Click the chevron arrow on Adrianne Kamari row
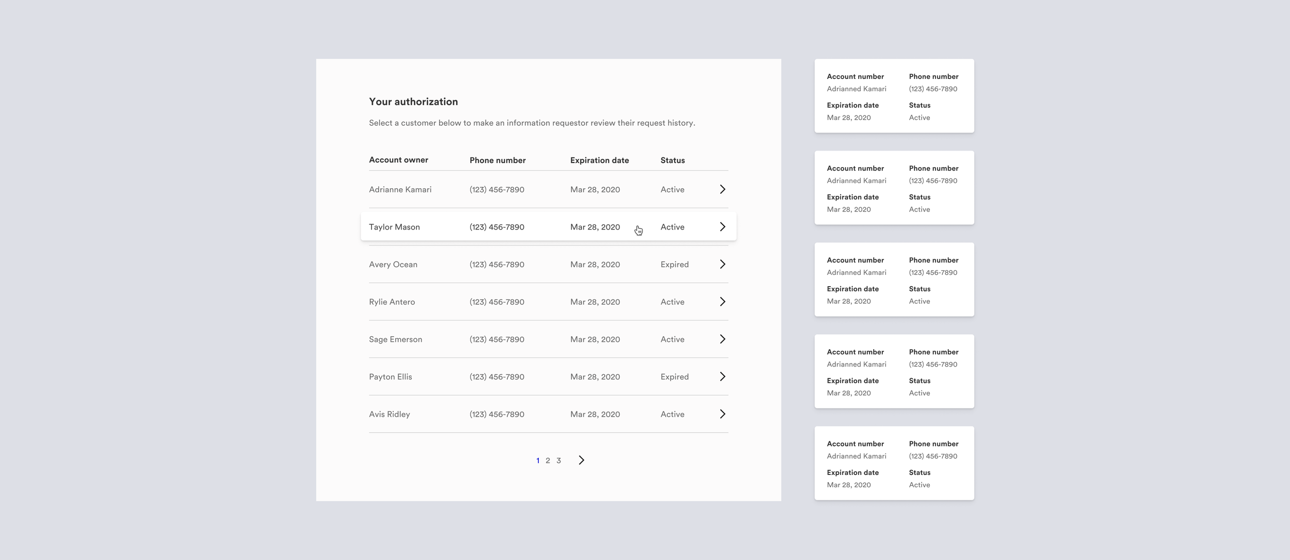The width and height of the screenshot is (1290, 560). (722, 189)
